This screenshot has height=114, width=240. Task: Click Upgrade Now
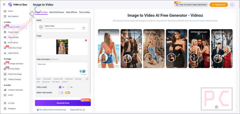(x=219, y=5)
